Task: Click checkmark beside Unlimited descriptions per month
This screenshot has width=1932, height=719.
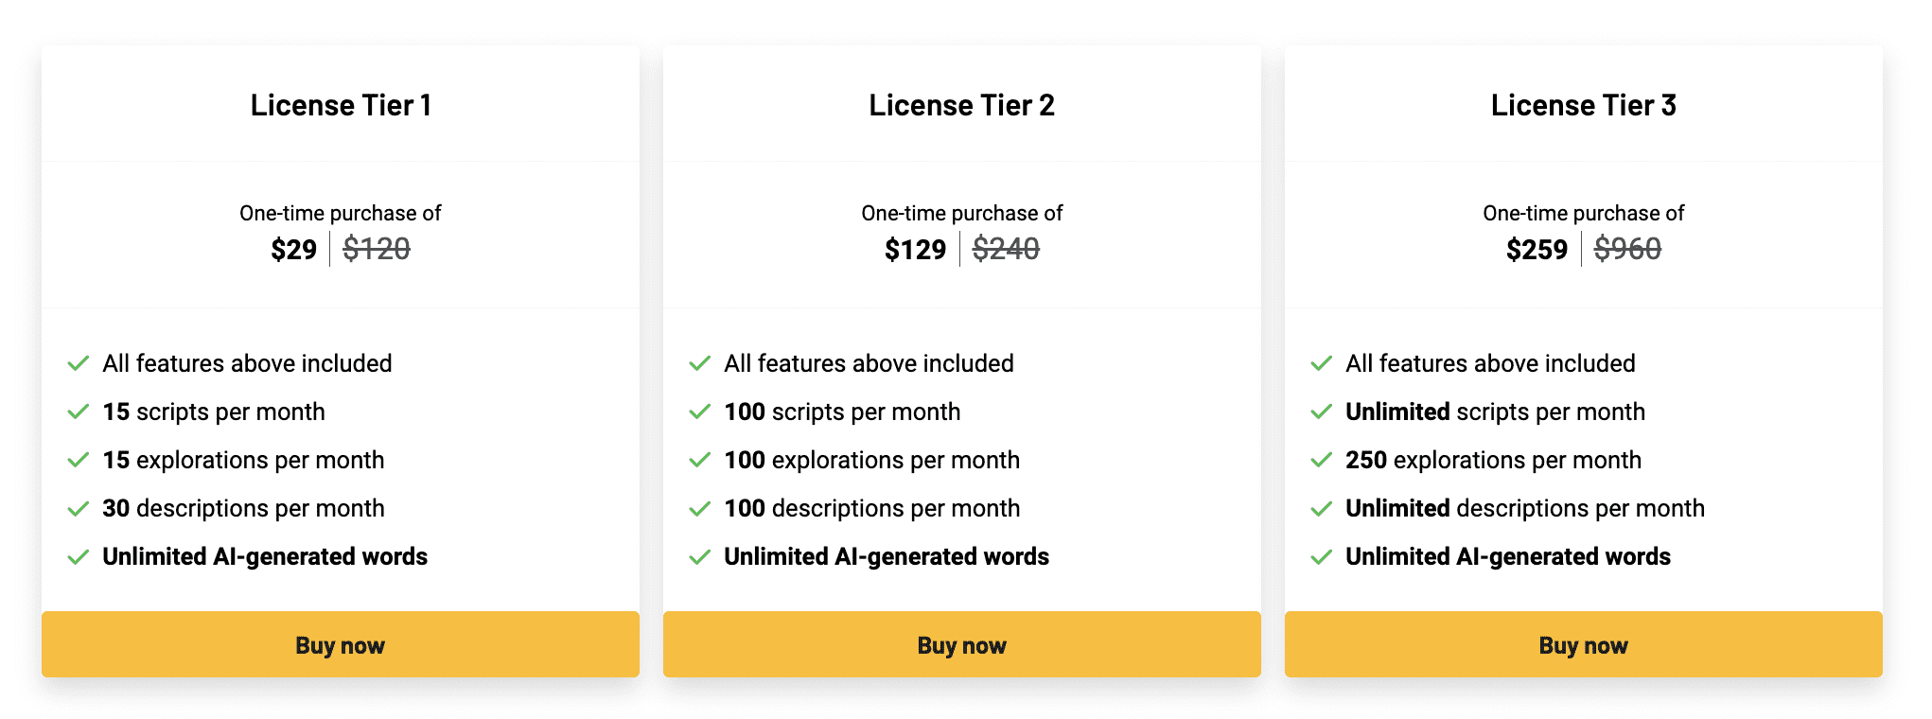Action: [x=1322, y=509]
